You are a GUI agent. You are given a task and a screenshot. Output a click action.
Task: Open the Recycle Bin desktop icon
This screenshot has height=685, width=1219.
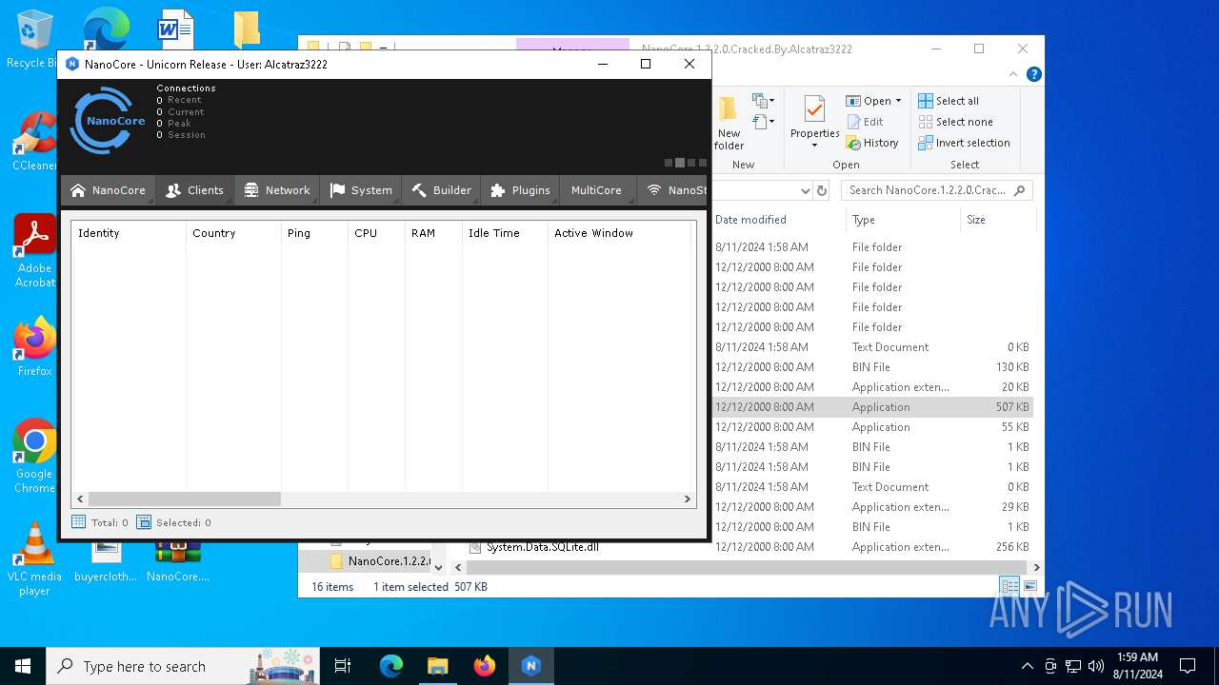31,40
